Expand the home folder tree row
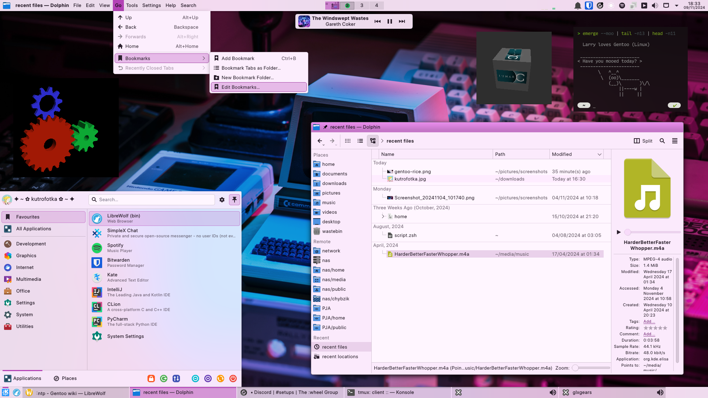Image resolution: width=708 pixels, height=398 pixels. coord(383,216)
